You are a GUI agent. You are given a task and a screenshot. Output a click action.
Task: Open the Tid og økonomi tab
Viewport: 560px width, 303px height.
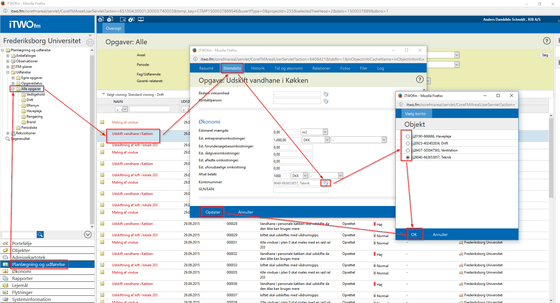[288, 68]
